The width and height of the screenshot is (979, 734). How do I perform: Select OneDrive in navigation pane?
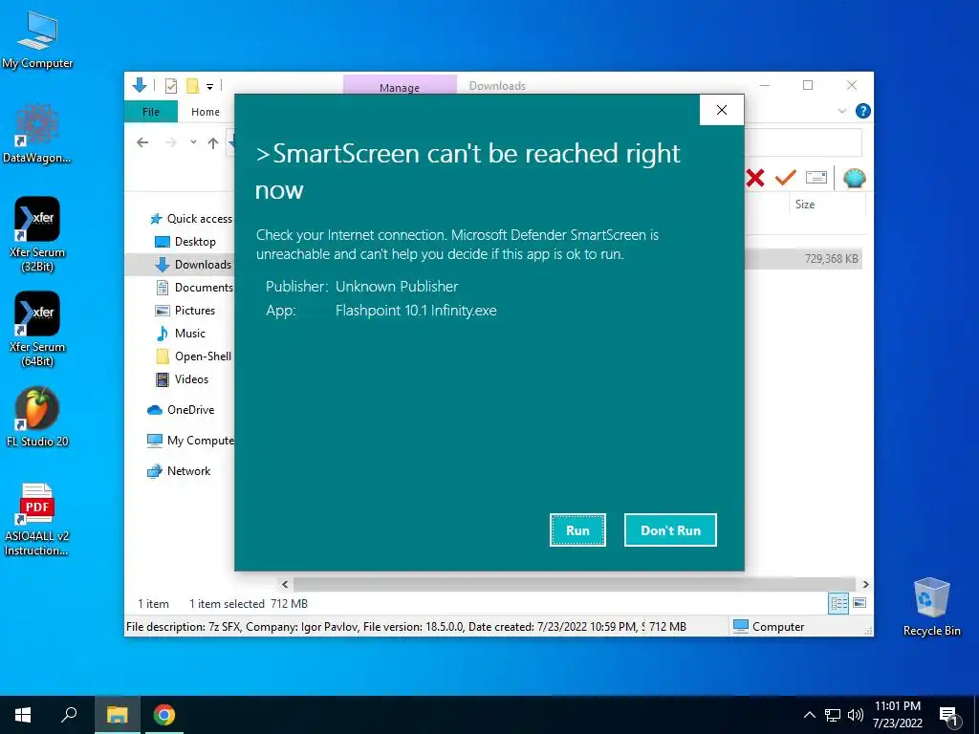pos(181,410)
